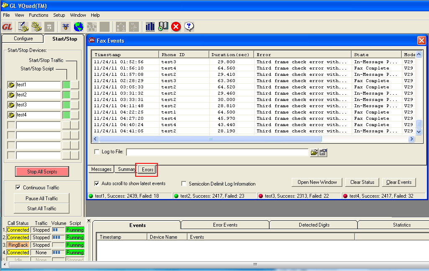Click the double telephones toolbar icon

tap(36, 27)
